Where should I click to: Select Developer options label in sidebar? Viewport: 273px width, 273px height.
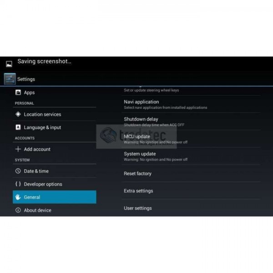43,184
